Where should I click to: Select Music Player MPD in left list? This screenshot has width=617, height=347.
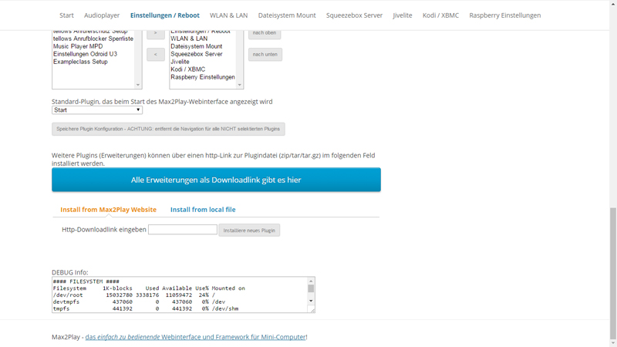[x=78, y=46]
